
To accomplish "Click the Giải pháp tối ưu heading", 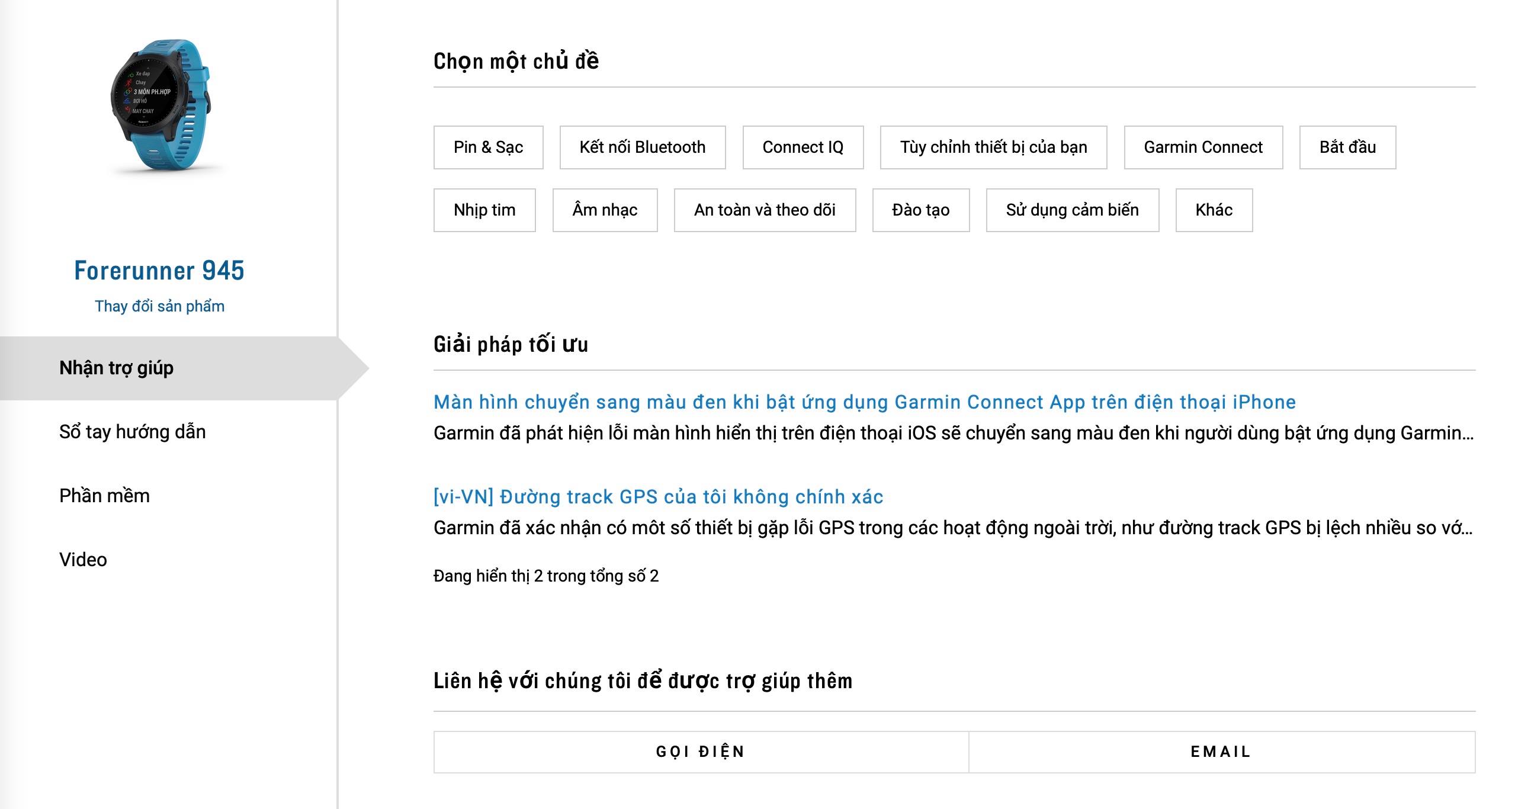I will tap(511, 345).
